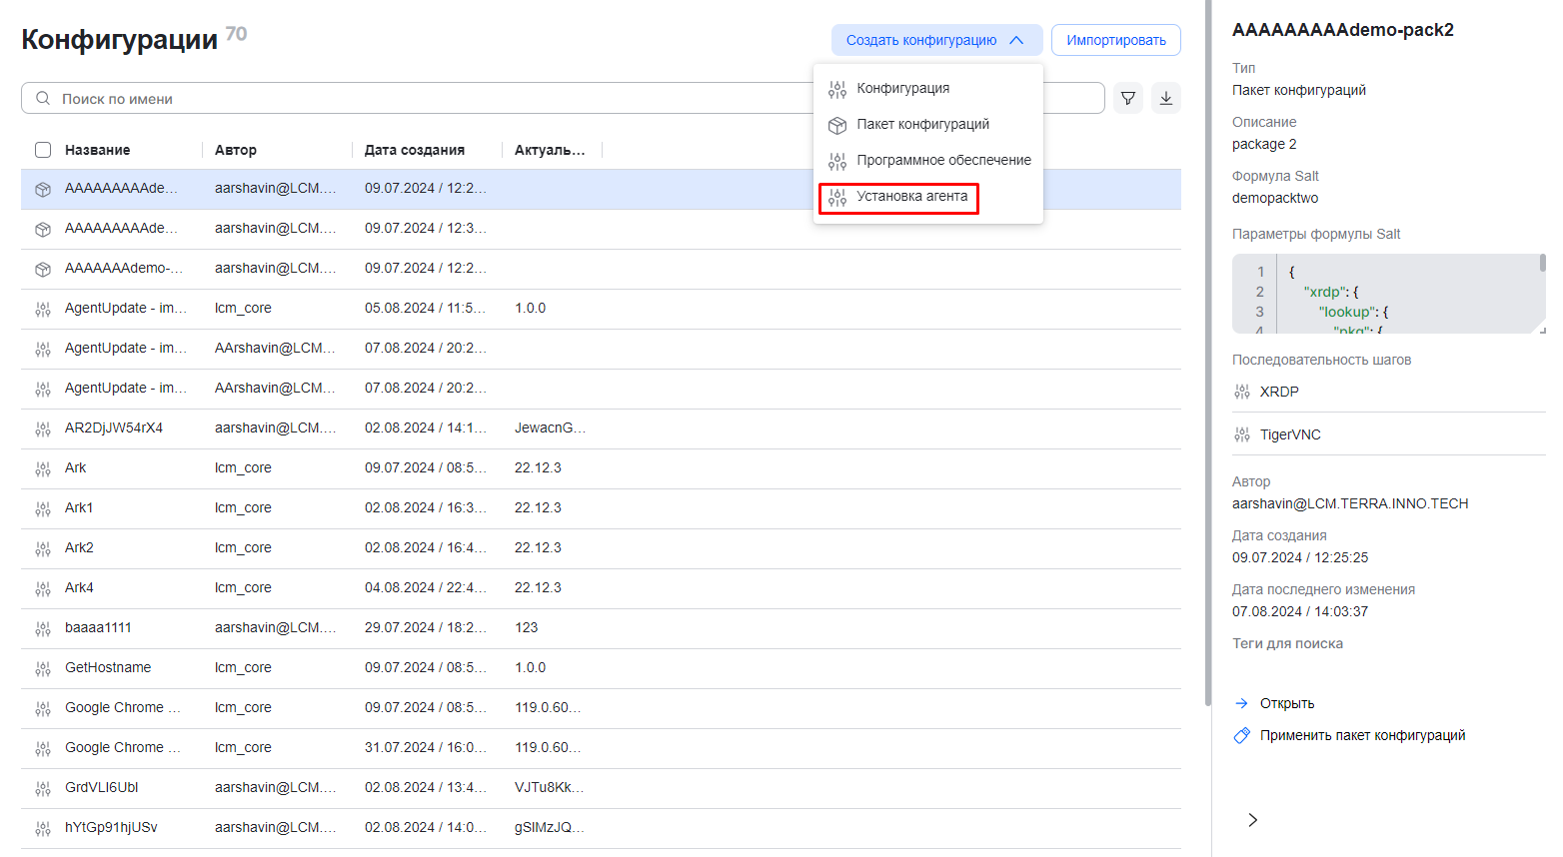Click the config icon beside GetHostname row

(43, 668)
